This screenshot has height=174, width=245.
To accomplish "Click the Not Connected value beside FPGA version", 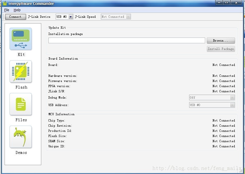I will coord(224,86).
